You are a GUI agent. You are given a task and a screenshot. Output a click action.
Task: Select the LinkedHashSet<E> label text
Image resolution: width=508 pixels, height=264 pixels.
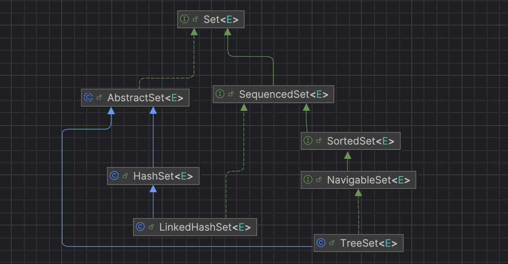coord(205,227)
